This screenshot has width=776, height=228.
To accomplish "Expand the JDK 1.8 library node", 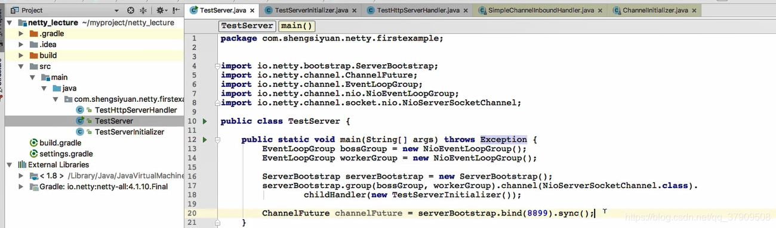I will [21, 176].
